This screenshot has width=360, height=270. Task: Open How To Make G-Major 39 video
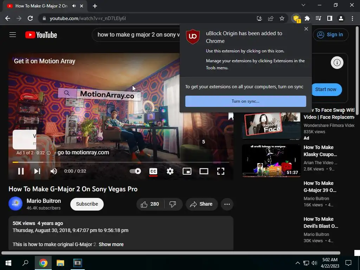coord(320,187)
